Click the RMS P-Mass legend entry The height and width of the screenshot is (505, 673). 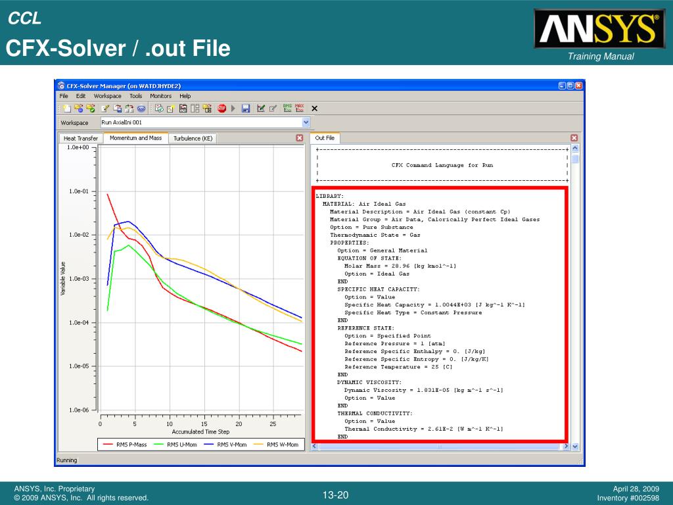125,445
